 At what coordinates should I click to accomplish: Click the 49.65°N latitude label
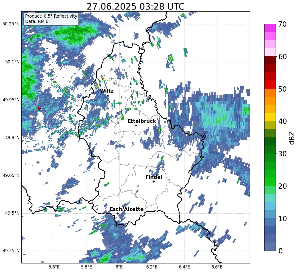(11, 175)
